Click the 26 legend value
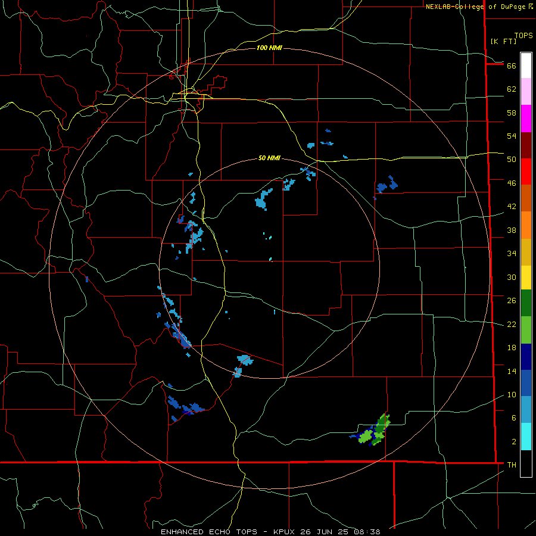This screenshot has height=536, width=536. 512,301
